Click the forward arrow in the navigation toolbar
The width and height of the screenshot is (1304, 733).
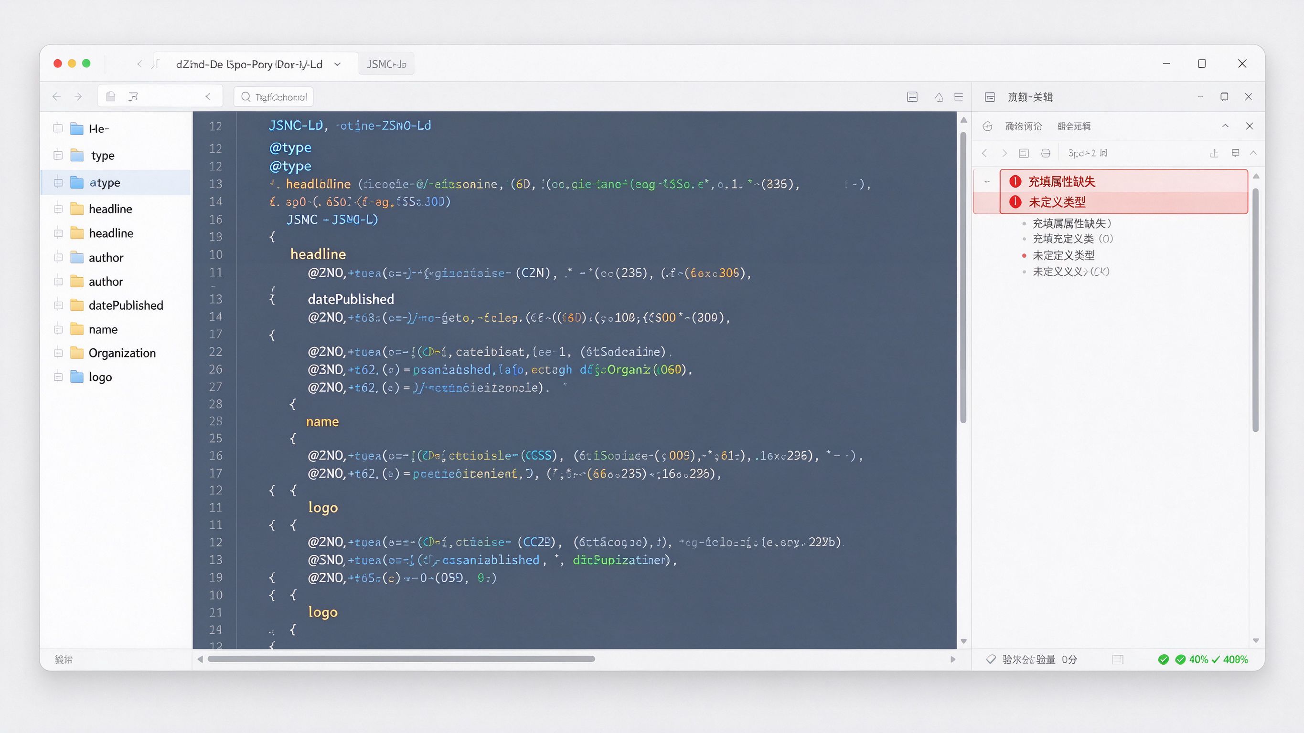click(78, 96)
